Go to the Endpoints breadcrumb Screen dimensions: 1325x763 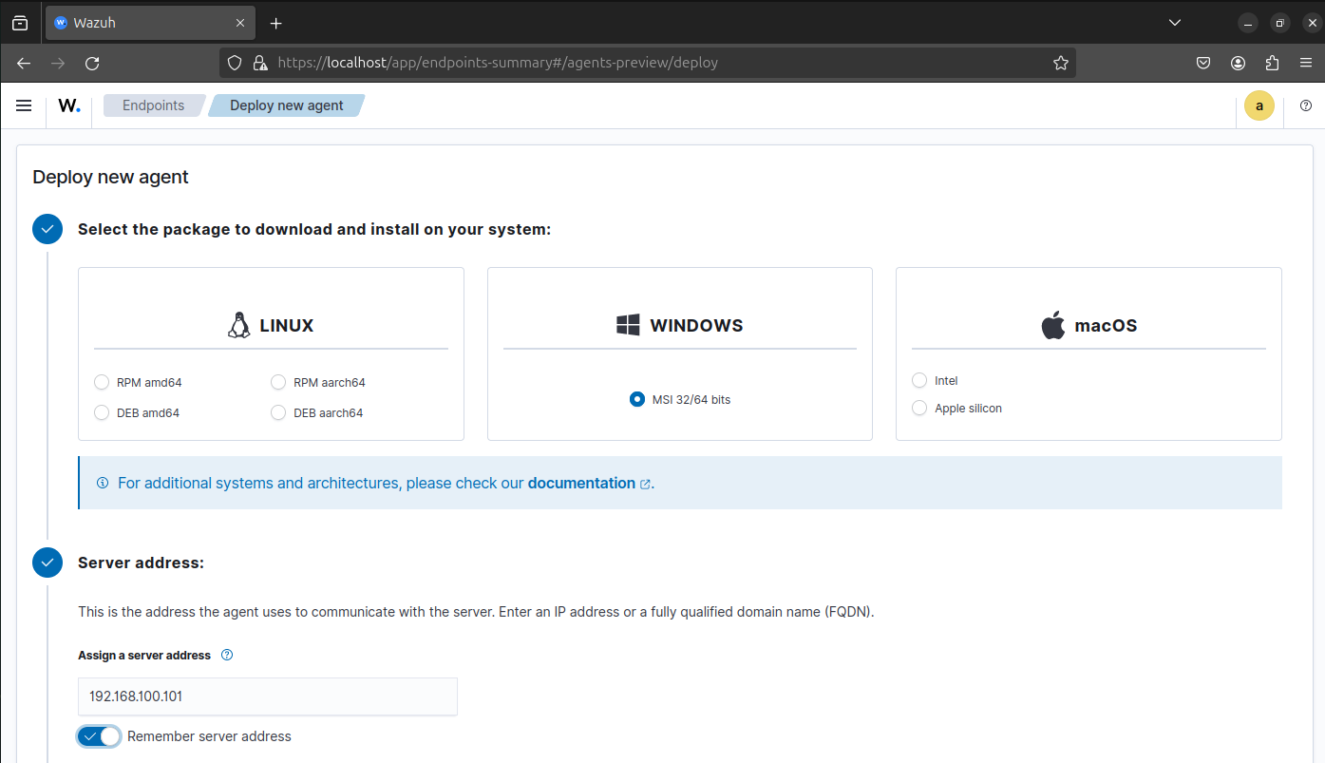(153, 105)
